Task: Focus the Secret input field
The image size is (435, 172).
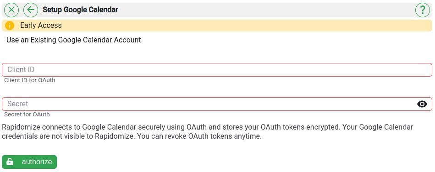Action: (217, 104)
